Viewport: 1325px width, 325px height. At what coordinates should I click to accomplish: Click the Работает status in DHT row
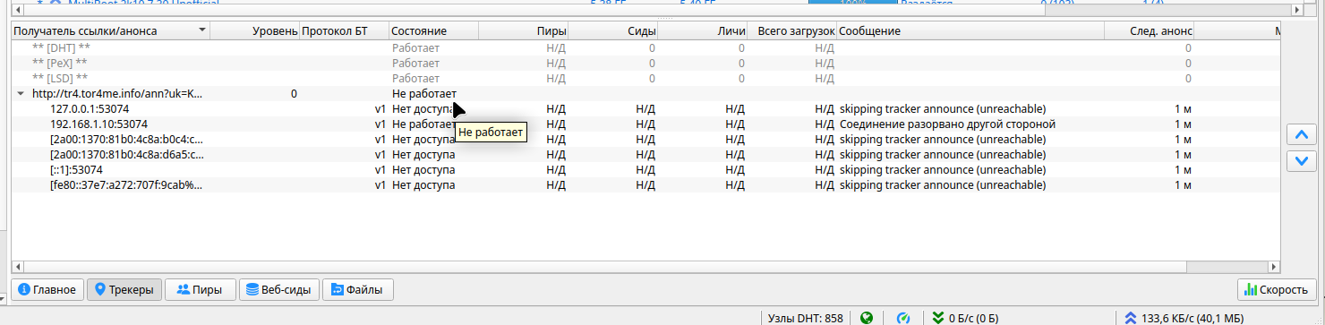click(416, 47)
